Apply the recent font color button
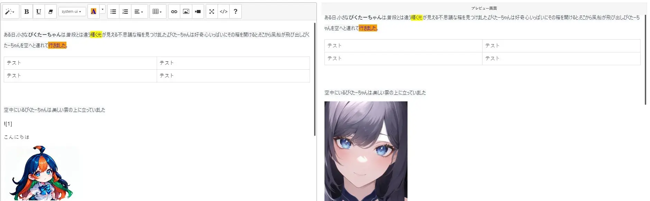The image size is (650, 201). pos(93,11)
